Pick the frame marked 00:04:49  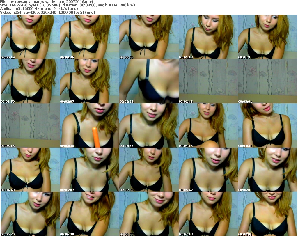30,170
